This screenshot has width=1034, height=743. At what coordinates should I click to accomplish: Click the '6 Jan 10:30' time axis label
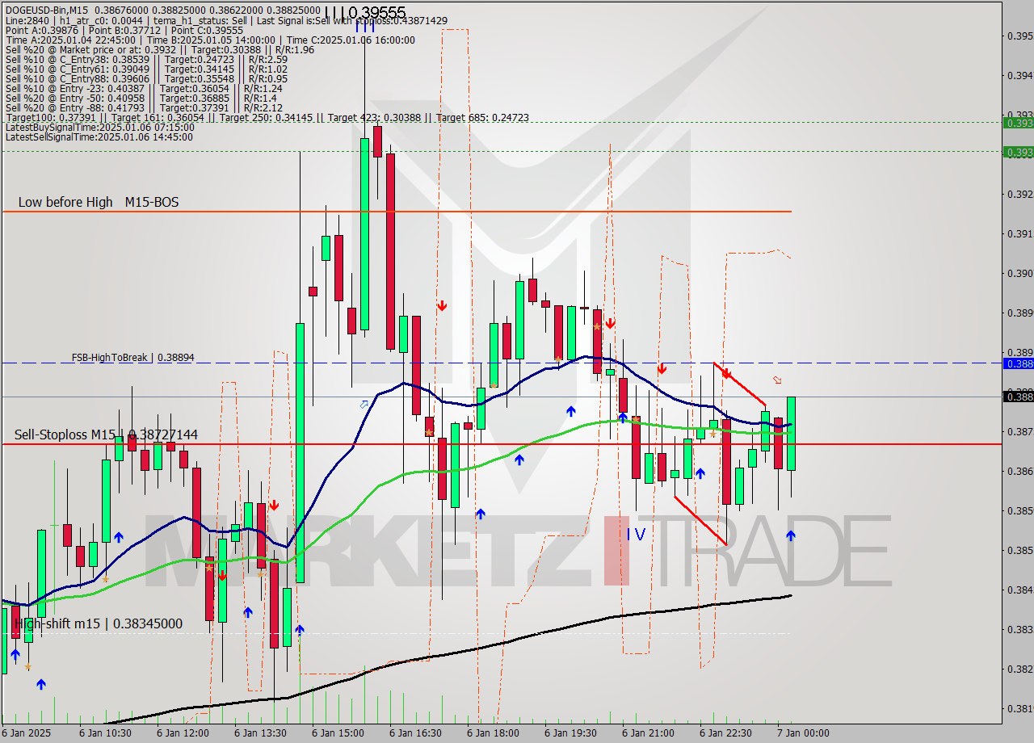105,733
